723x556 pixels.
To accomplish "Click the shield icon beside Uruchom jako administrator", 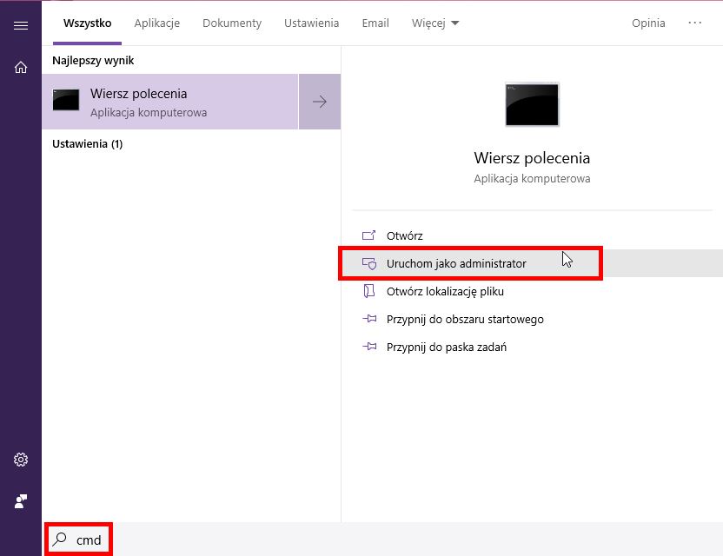I will [368, 264].
